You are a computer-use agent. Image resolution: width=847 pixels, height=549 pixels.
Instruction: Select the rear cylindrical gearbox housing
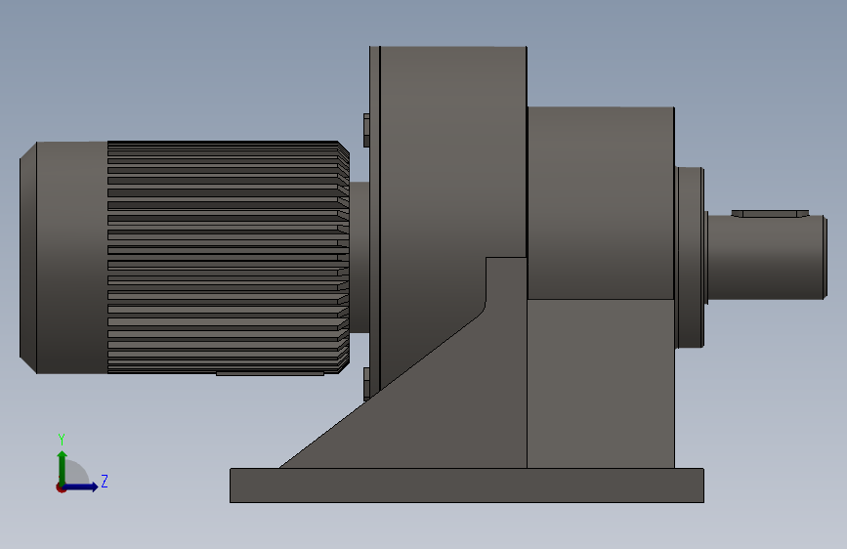pyautogui.click(x=601, y=202)
